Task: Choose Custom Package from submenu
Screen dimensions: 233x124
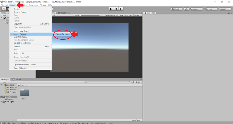Action: (62, 34)
